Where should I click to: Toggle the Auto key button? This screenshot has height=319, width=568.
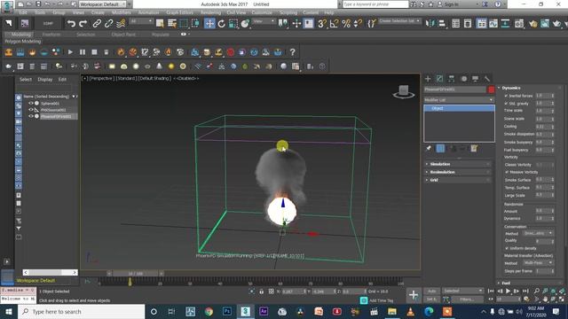431,291
